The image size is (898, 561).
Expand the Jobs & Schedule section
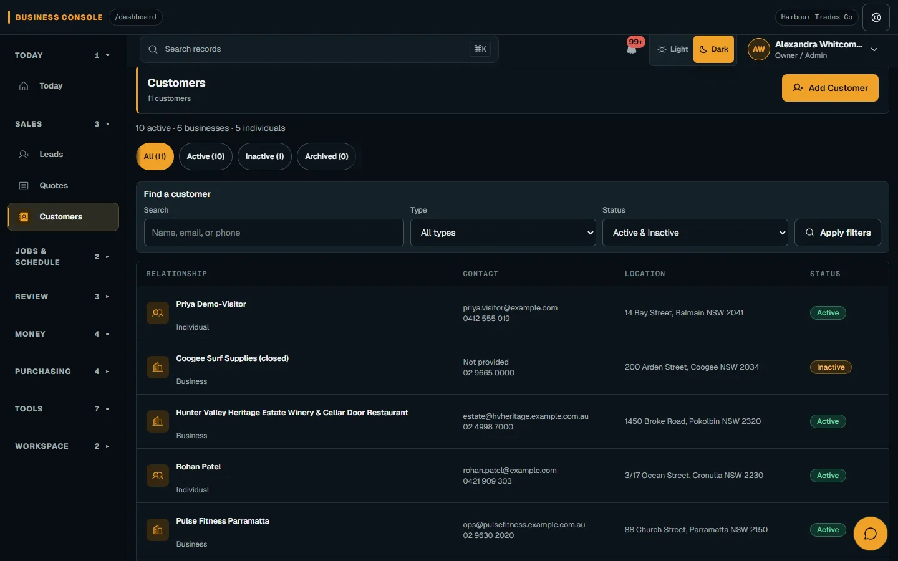pos(62,257)
